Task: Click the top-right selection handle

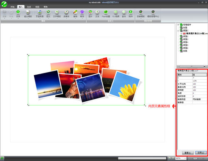Action: pyautogui.click(x=145, y=55)
